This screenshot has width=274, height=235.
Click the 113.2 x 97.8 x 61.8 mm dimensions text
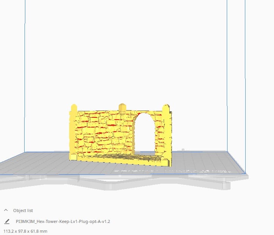point(25,231)
